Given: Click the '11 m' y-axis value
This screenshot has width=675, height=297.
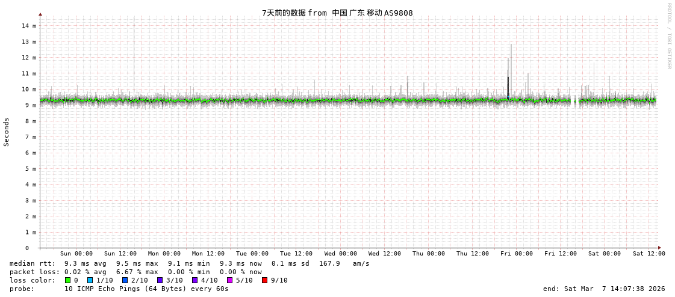Looking at the screenshot, I should click(x=29, y=73).
